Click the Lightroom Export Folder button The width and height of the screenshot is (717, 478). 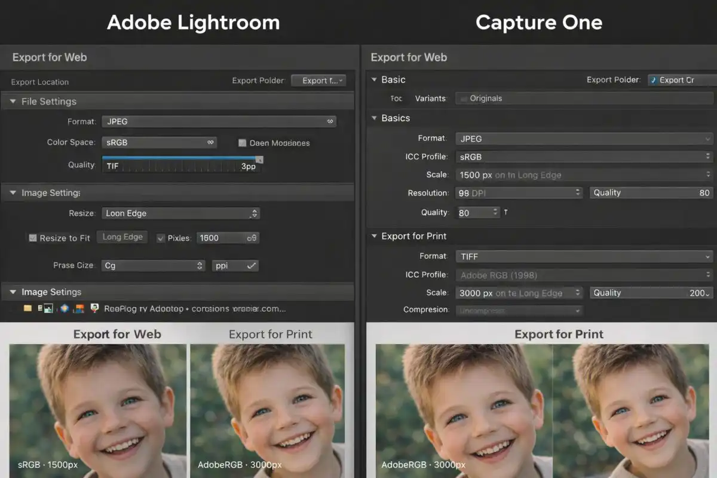[318, 81]
